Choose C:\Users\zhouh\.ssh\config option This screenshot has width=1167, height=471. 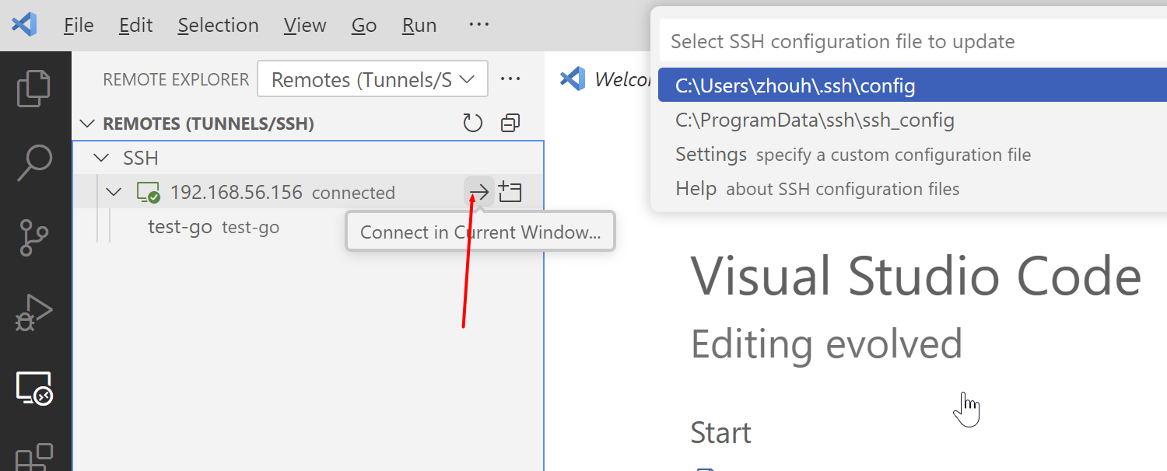(913, 85)
